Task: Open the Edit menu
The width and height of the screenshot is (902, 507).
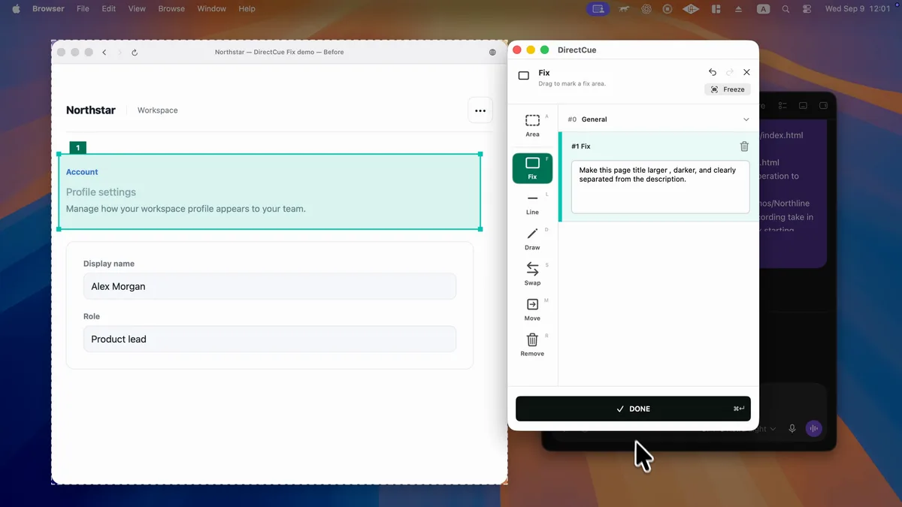Action: [109, 9]
